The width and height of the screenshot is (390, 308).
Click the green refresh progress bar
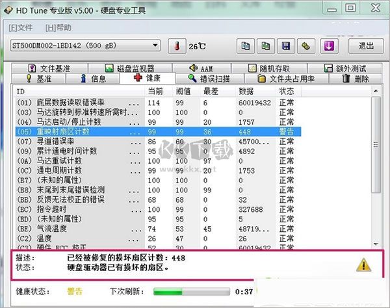point(192,292)
